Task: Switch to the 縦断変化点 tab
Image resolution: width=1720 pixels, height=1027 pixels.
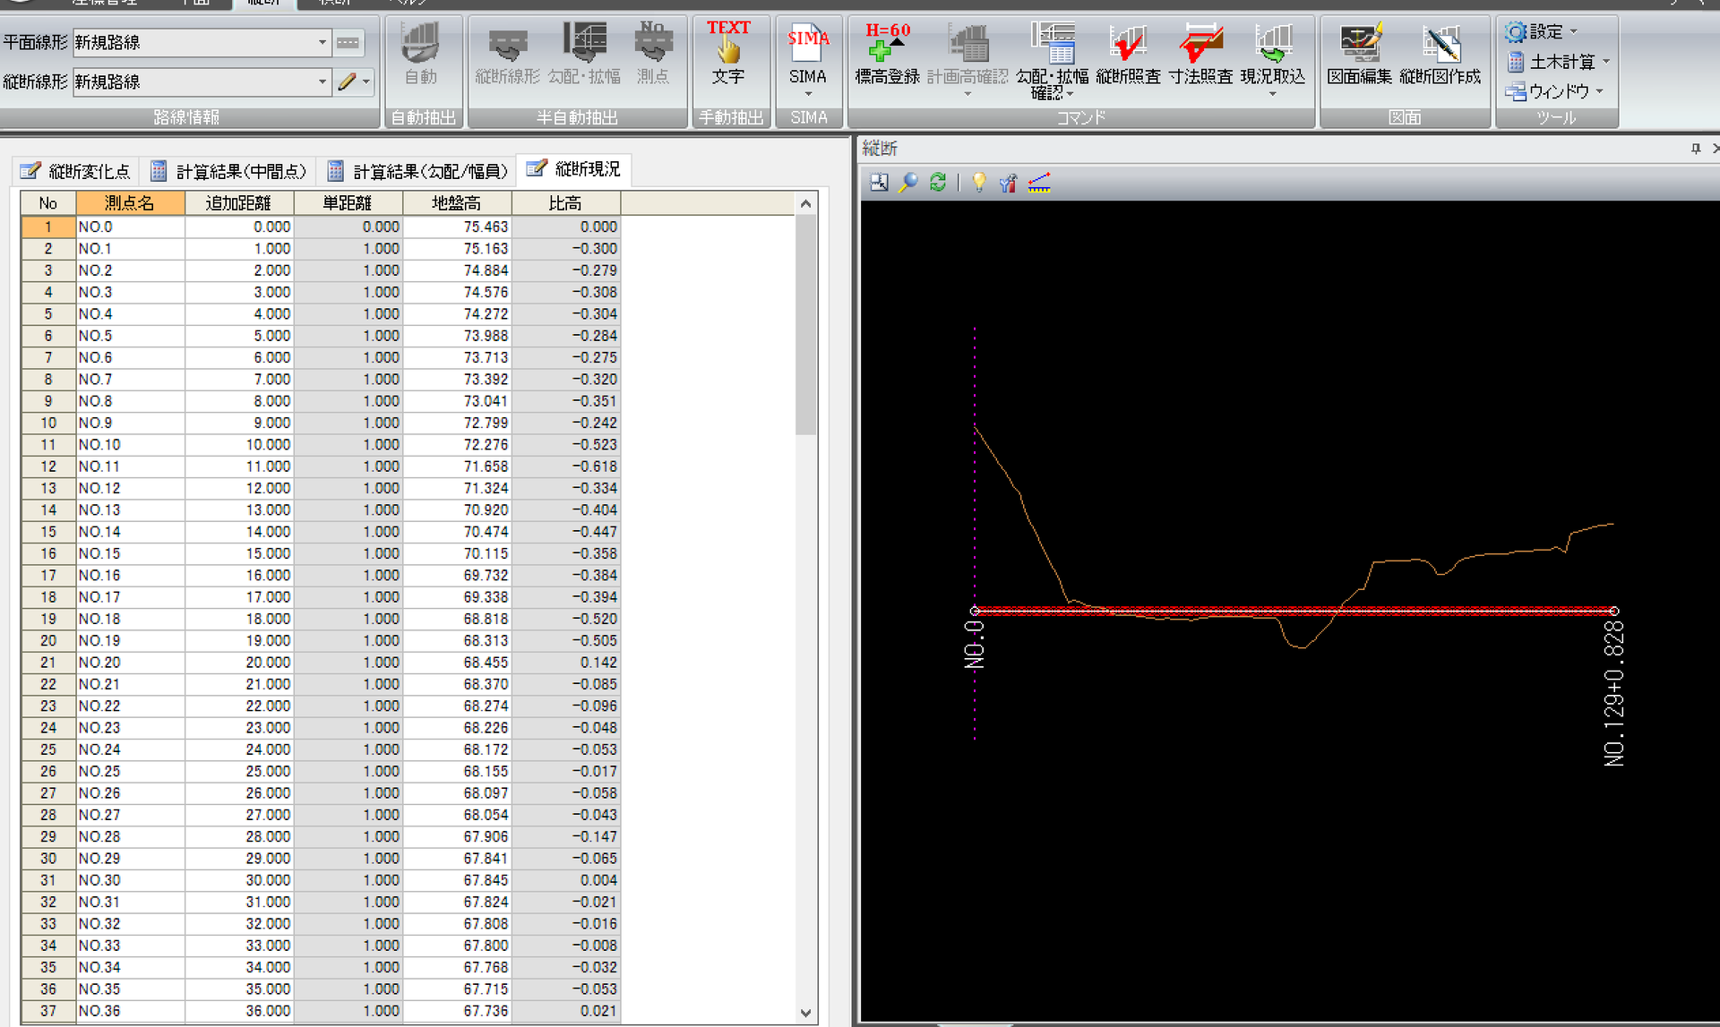Action: coord(76,171)
